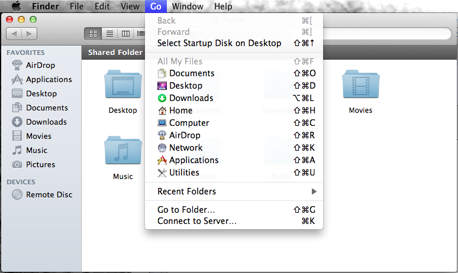This screenshot has height=273, width=458.
Task: Choose Home in the Go menu
Action: [234, 110]
